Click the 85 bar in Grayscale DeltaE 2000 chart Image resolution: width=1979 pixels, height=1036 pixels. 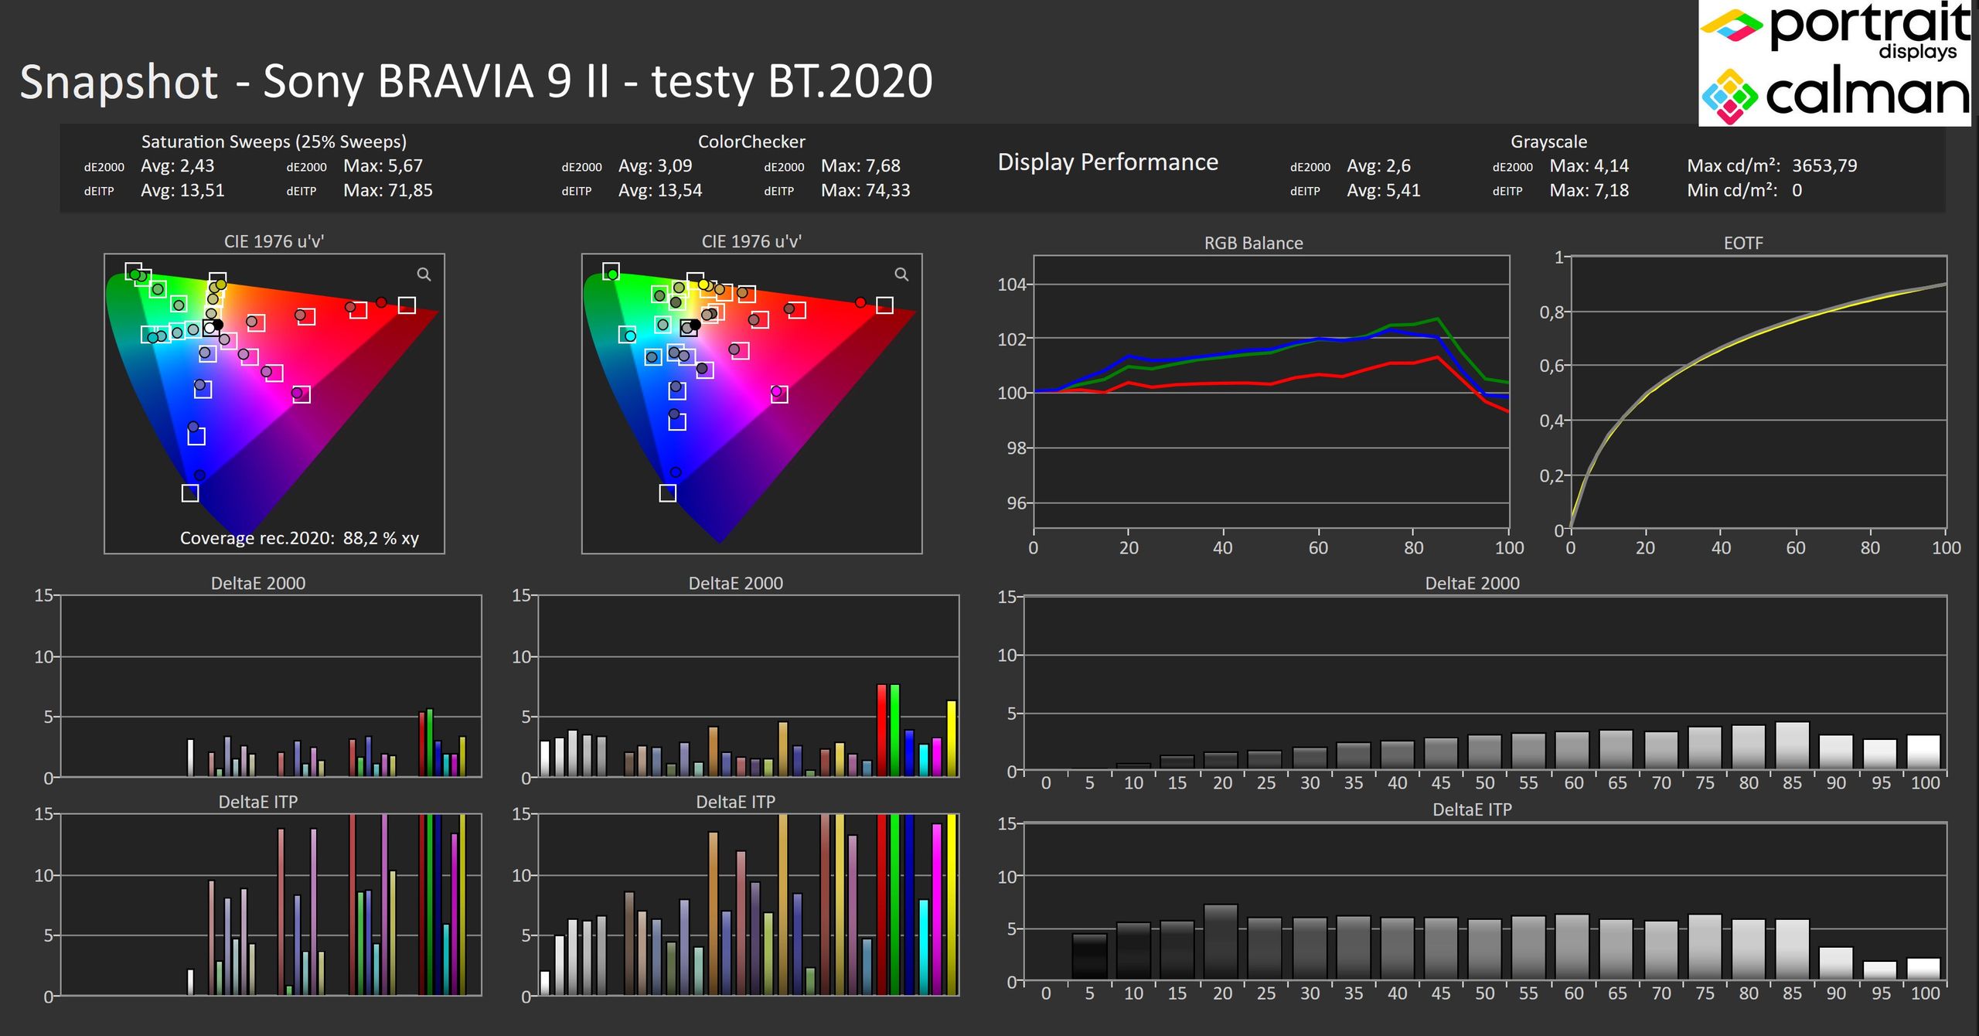pos(1792,746)
